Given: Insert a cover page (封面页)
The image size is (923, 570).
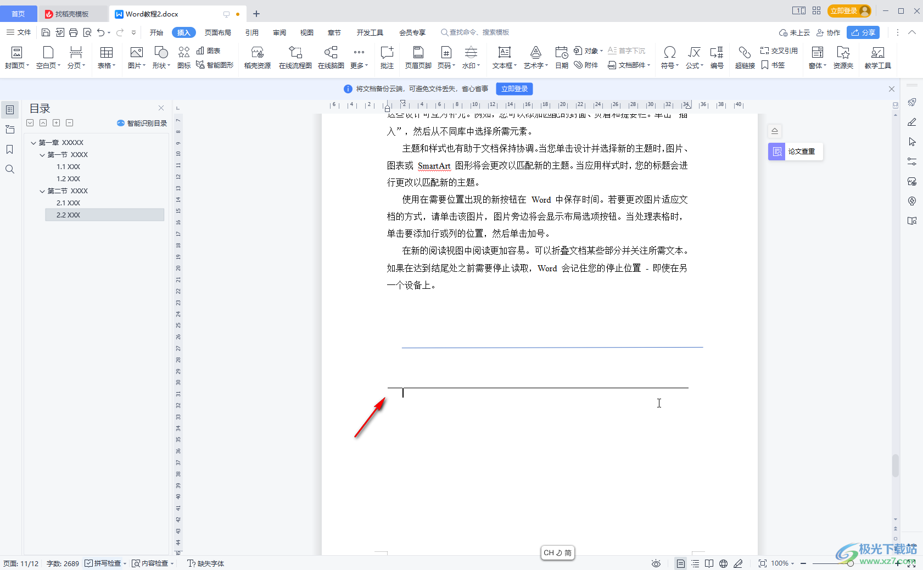Looking at the screenshot, I should pos(17,58).
